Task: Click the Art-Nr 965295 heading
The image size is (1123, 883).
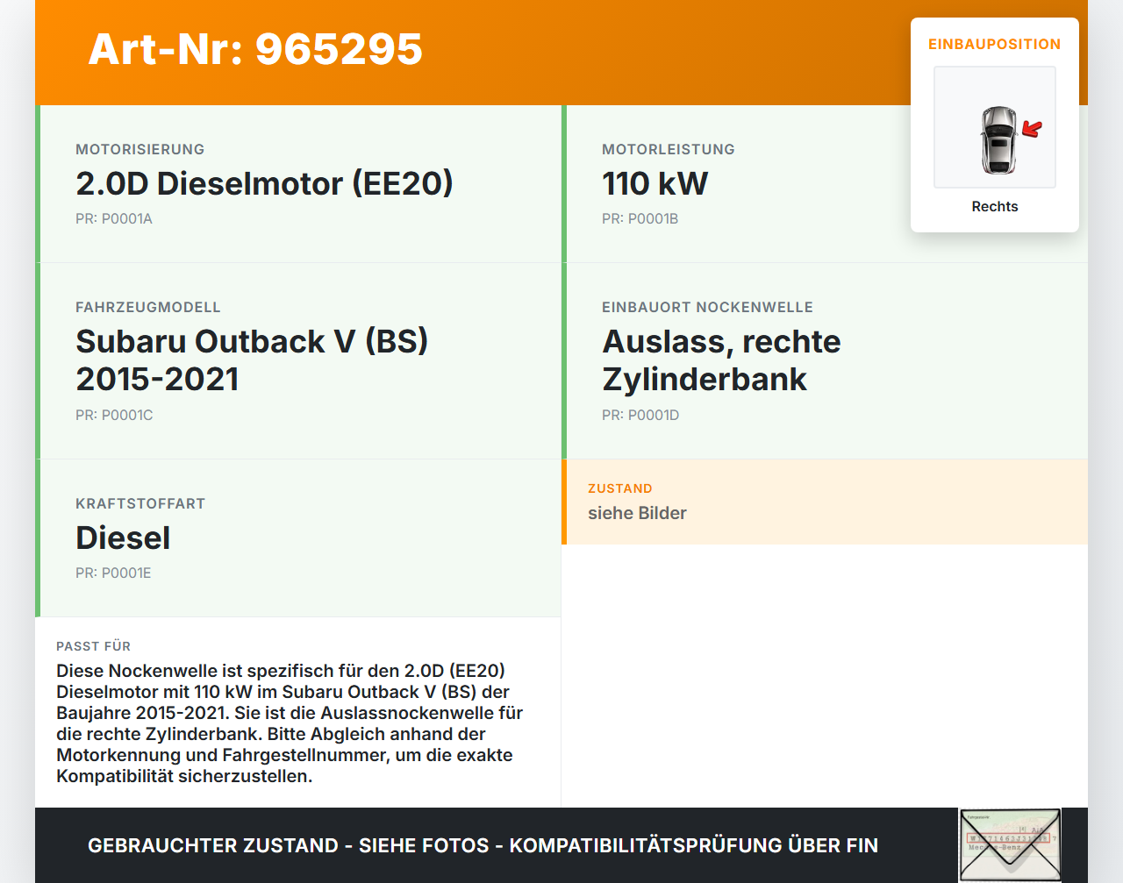Action: 254,50
